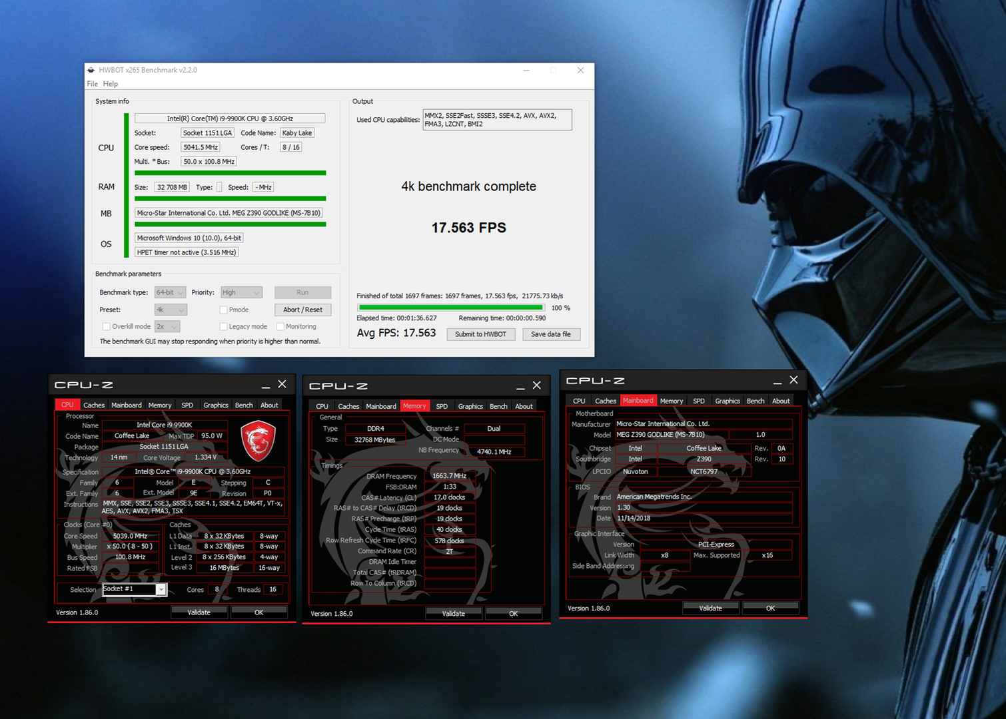The height and width of the screenshot is (719, 1006).
Task: Click the Code Name Kaby Lake field
Action: click(297, 133)
